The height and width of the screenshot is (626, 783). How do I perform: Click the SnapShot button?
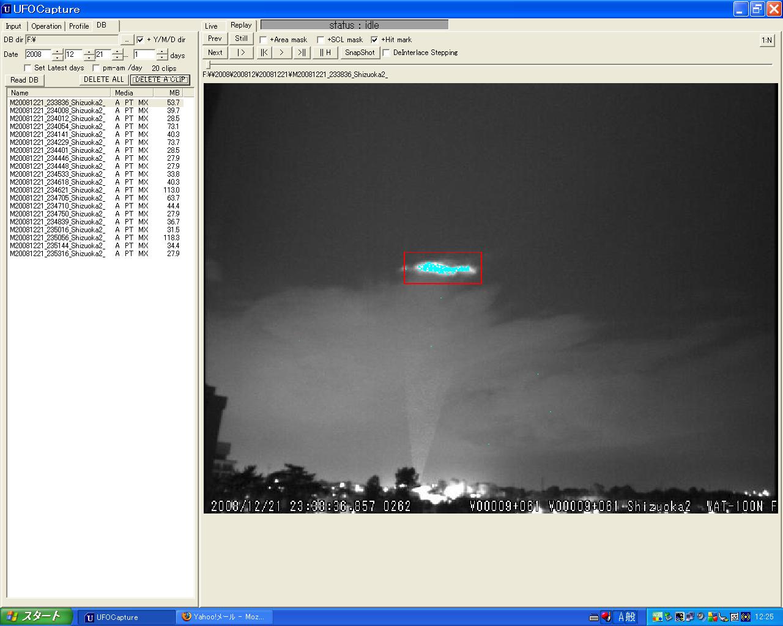pyautogui.click(x=360, y=53)
